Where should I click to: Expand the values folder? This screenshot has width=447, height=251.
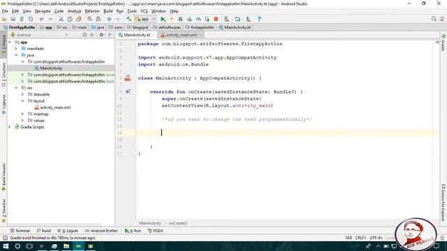(22, 121)
